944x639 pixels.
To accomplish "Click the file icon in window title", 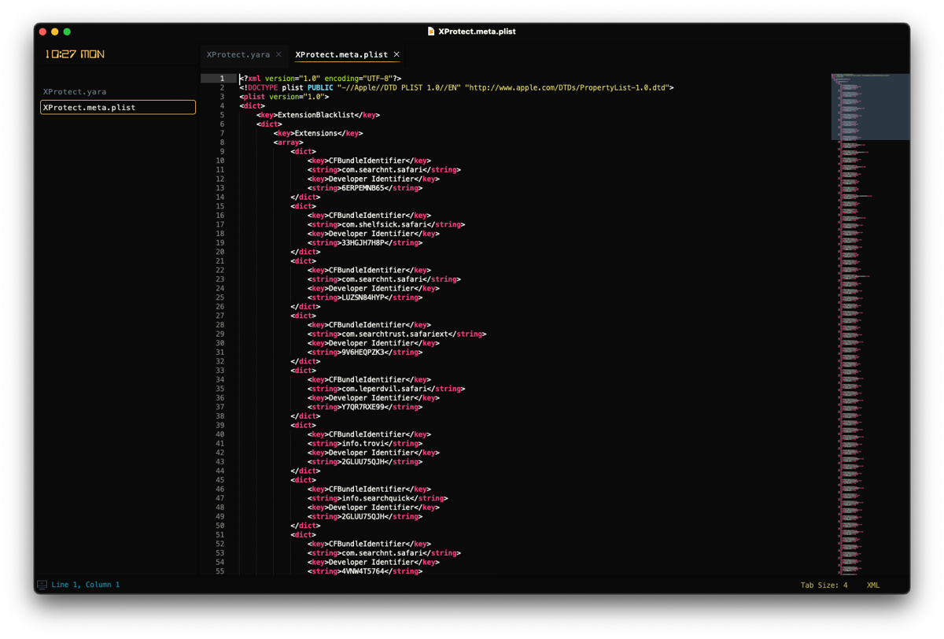I will (431, 31).
